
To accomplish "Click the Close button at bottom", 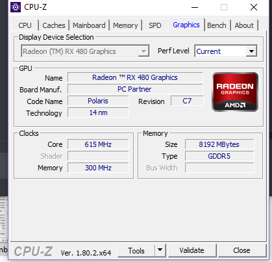I will click(242, 250).
